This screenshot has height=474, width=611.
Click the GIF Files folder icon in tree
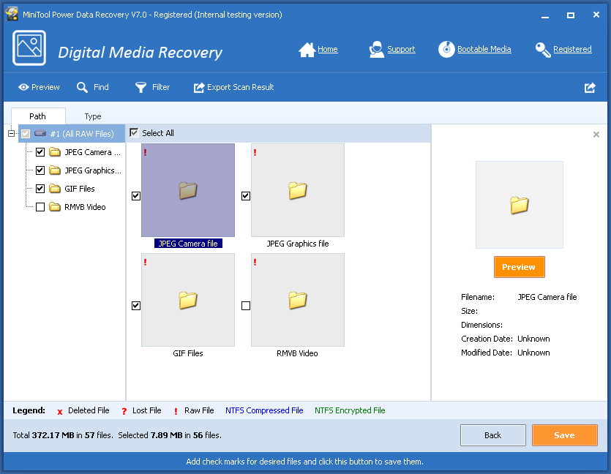pos(55,189)
